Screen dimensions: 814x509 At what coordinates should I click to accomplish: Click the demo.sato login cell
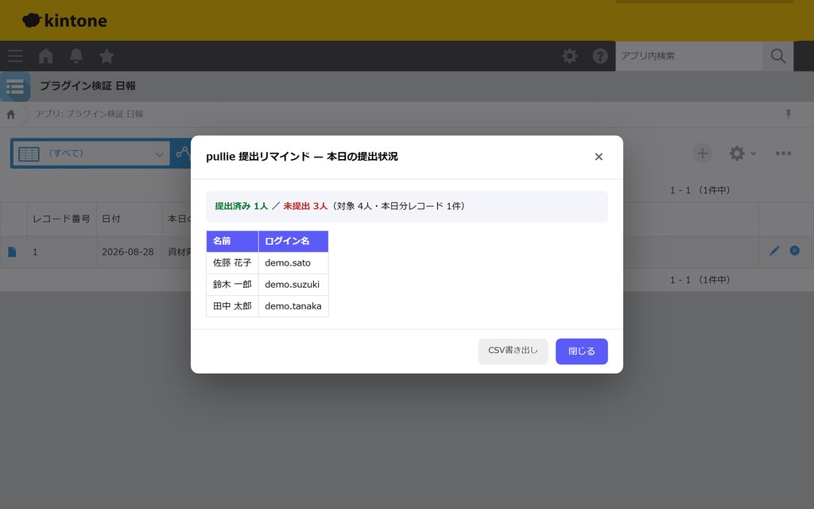[293, 262]
